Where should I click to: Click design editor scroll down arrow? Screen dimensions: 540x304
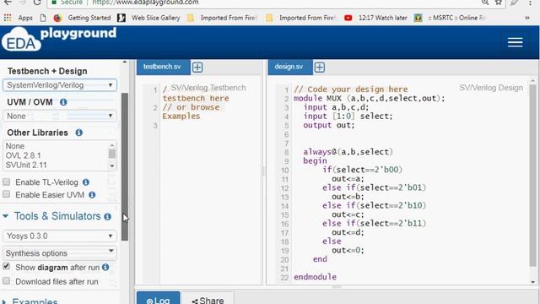tap(532, 281)
